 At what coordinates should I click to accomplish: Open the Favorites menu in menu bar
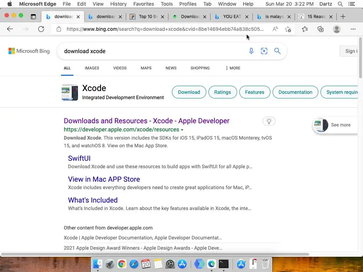click(144, 4)
